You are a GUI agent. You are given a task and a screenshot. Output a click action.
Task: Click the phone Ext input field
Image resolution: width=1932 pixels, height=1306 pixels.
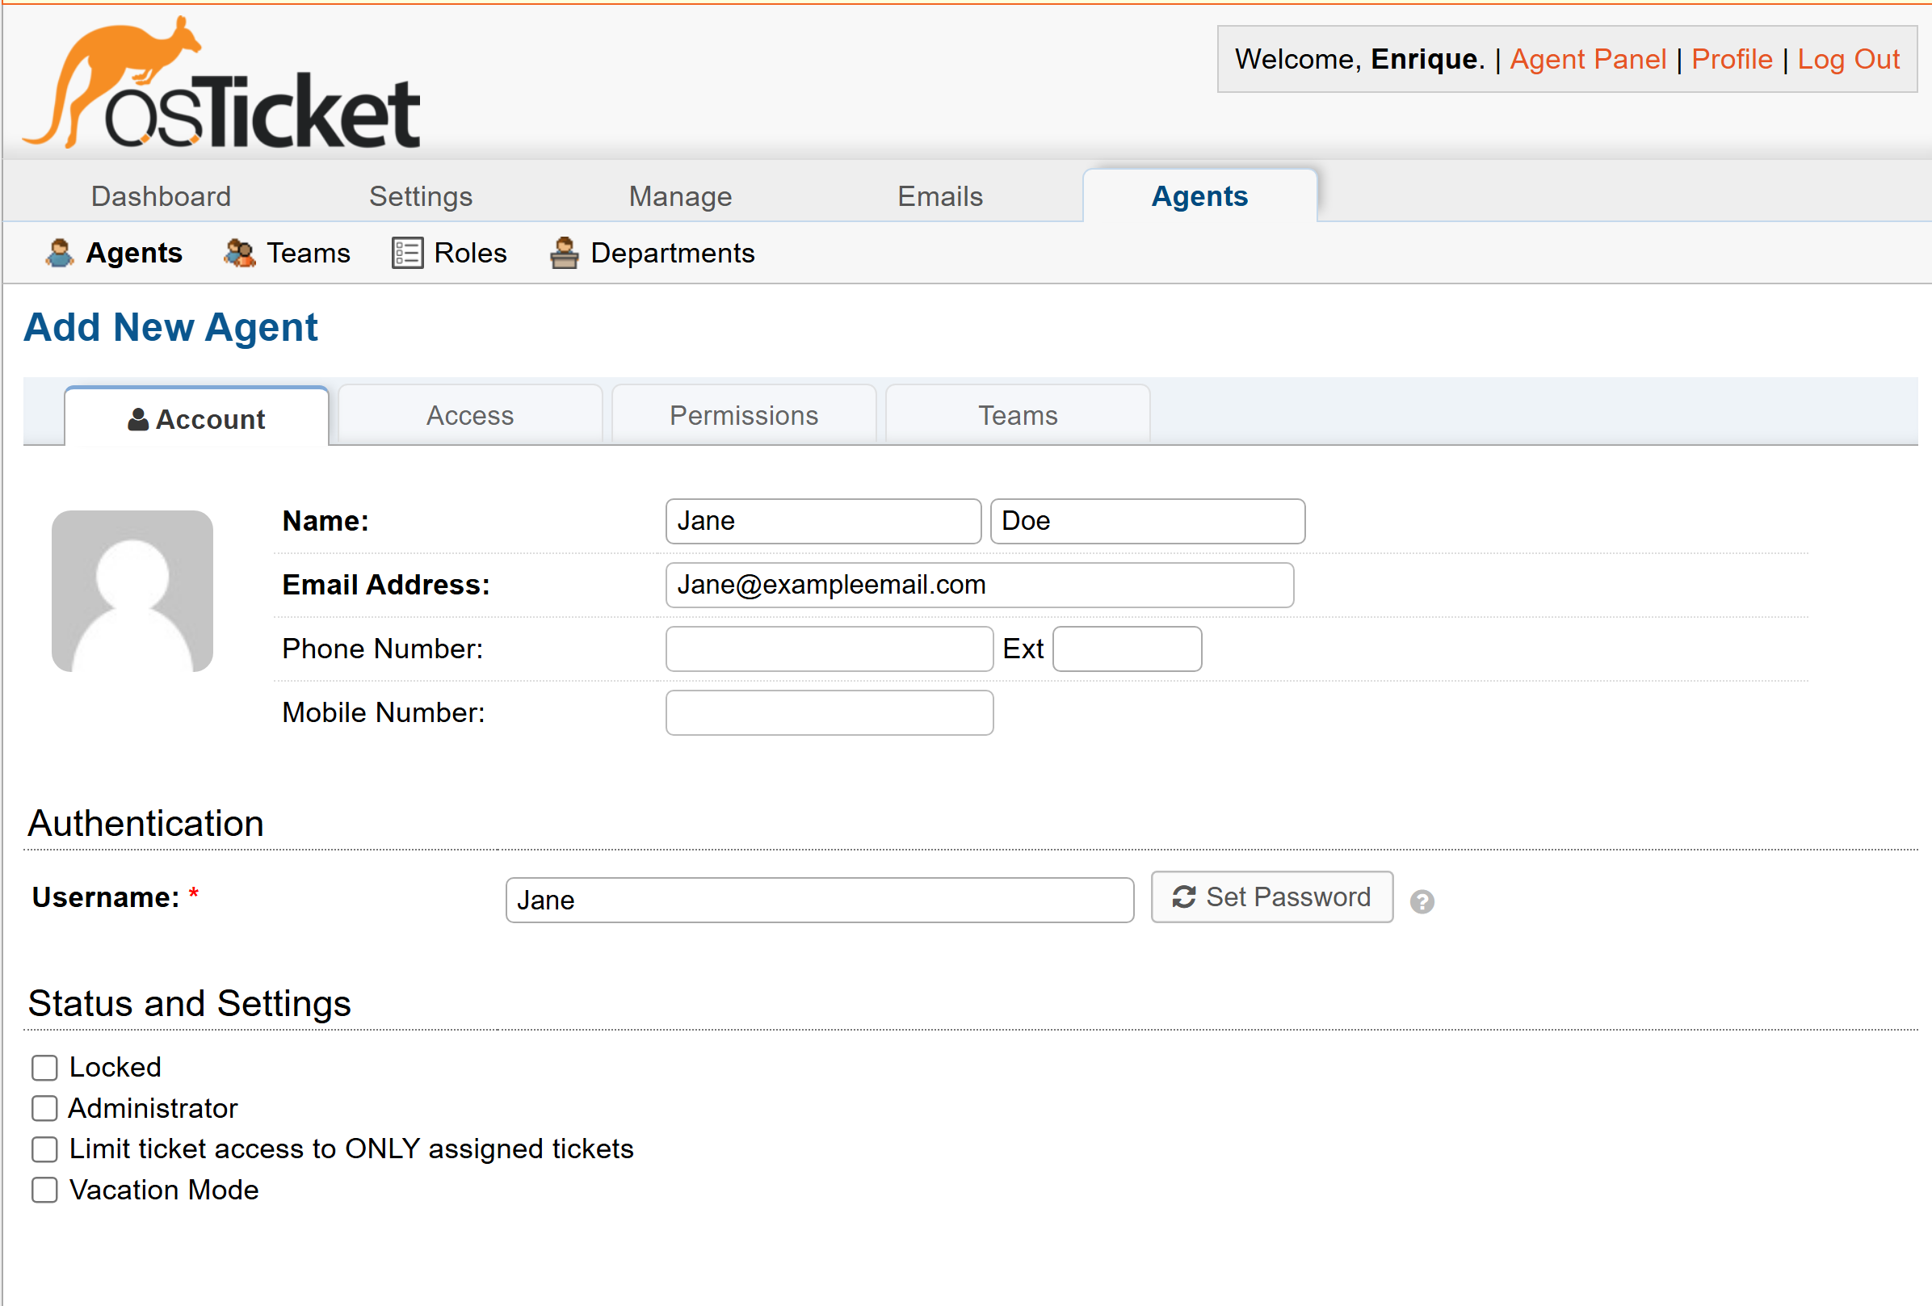pyautogui.click(x=1127, y=649)
